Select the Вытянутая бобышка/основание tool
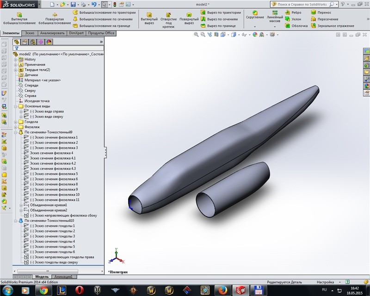The image size is (370, 296). pos(19,18)
